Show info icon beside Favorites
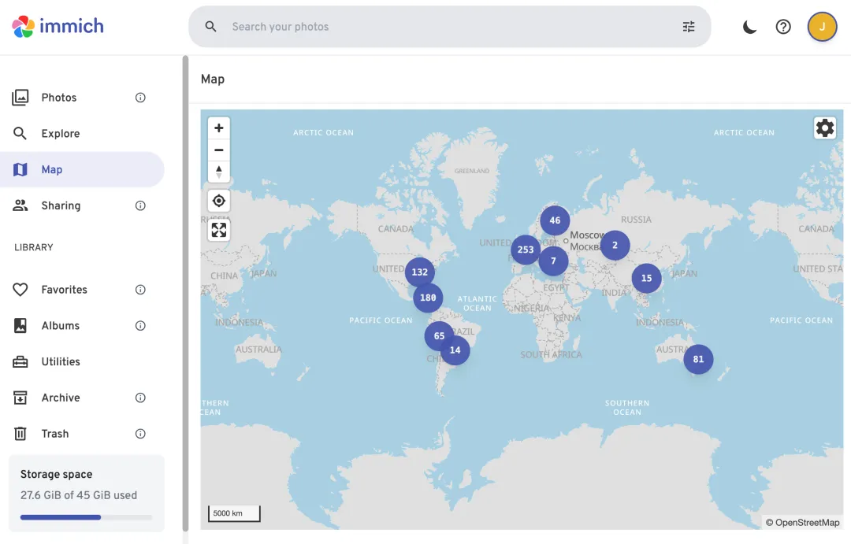851x544 pixels. tap(140, 290)
